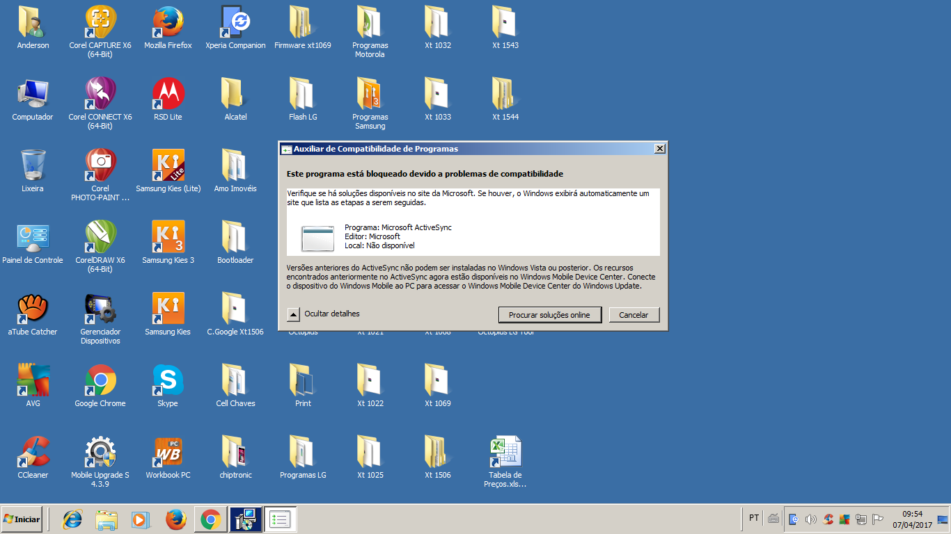Click taskbar clock showing 09:54
This screenshot has width=951, height=534.
tap(912, 519)
